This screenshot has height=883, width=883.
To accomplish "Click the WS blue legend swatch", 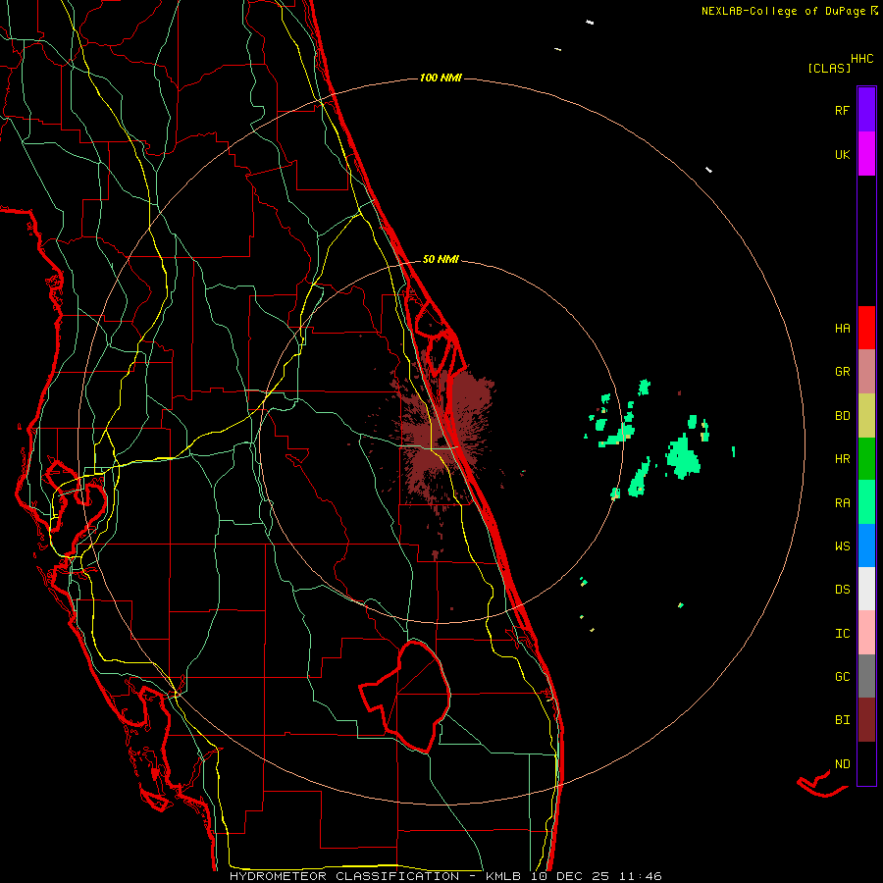I will (x=866, y=545).
